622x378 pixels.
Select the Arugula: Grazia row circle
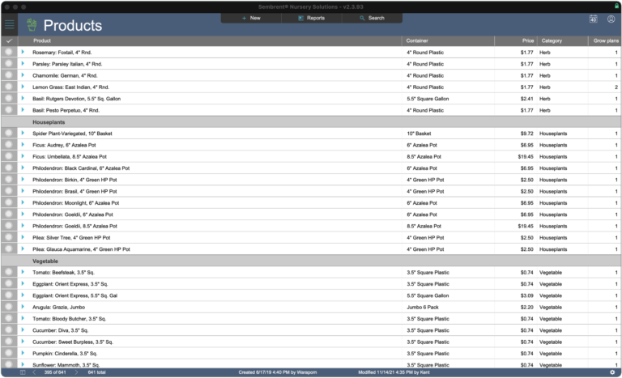[9, 307]
